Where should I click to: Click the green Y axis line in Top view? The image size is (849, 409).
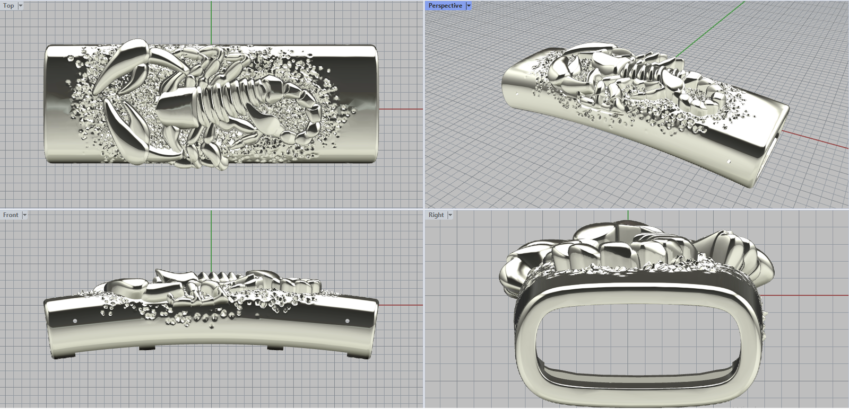click(211, 21)
